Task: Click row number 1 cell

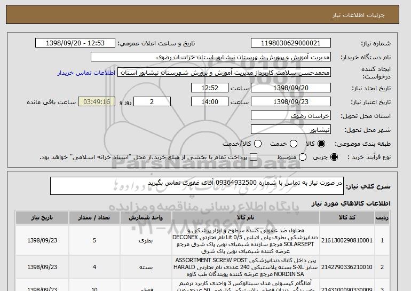Action: point(382,240)
